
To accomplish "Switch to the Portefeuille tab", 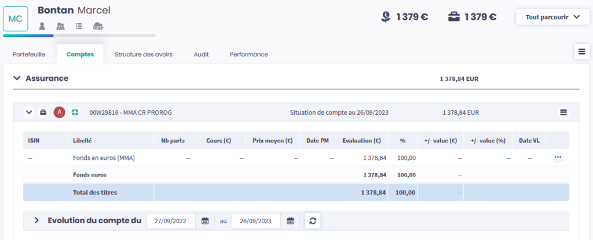I will pos(28,54).
